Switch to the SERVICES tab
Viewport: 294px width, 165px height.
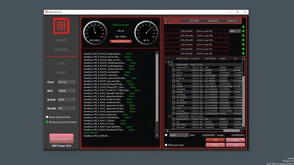(232, 21)
